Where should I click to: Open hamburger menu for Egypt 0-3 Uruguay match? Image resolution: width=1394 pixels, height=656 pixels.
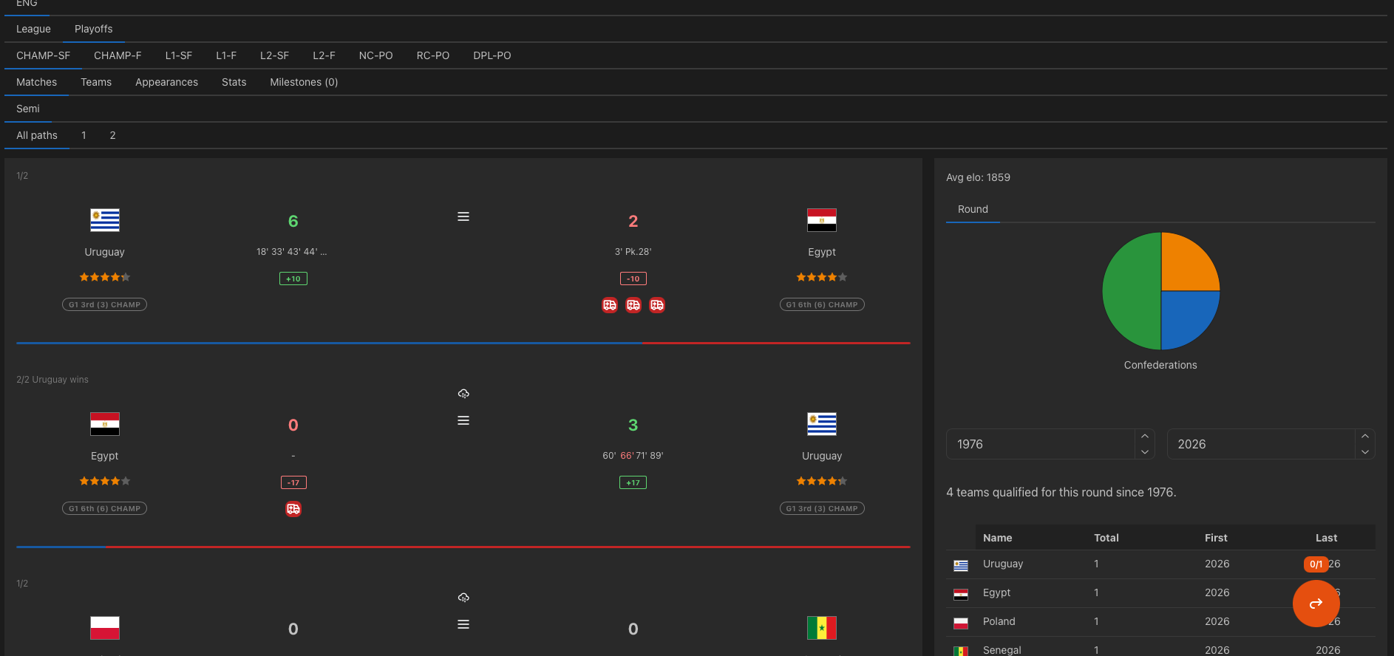(x=463, y=420)
